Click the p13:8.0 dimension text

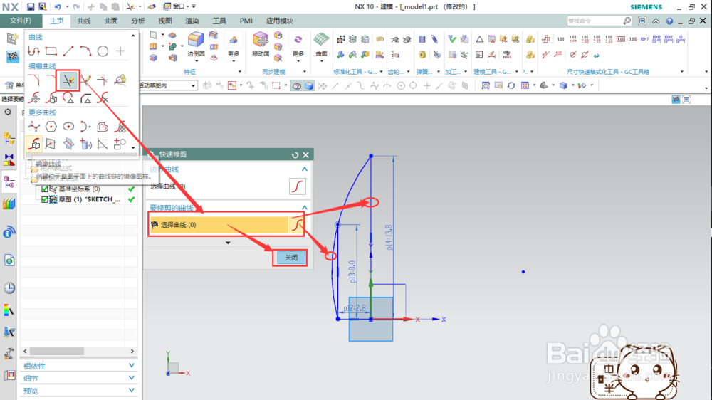click(352, 271)
